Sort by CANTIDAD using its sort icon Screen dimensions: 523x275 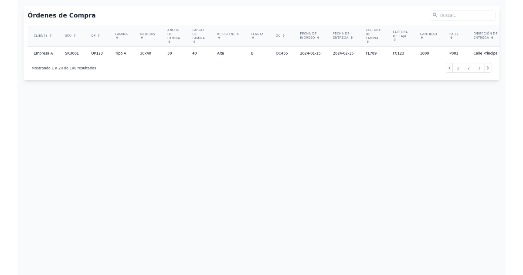[422, 39]
